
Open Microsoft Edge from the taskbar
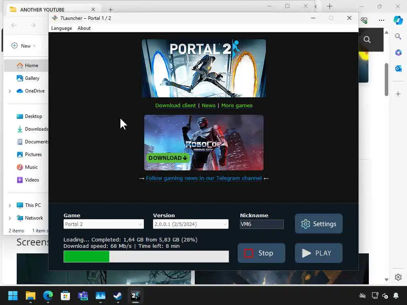click(x=48, y=295)
